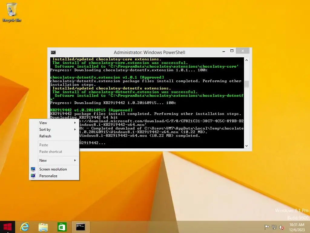Expand the arrow beside Sort by
This screenshot has height=233, width=310.
pyautogui.click(x=75, y=130)
